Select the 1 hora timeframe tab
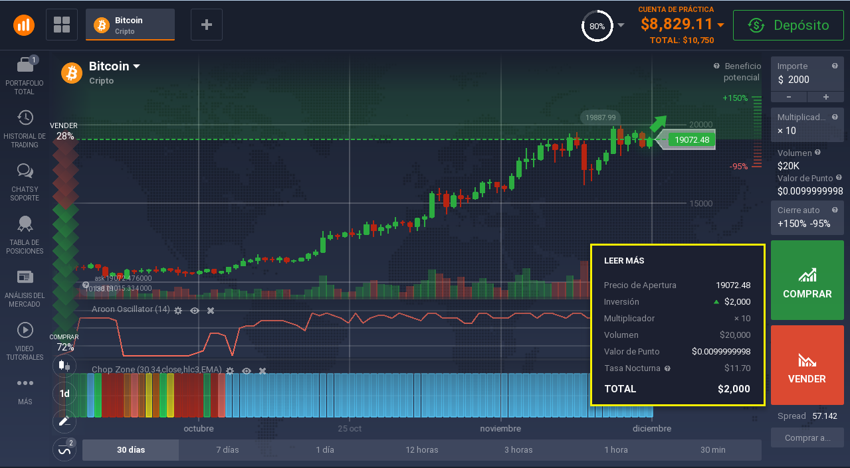The height and width of the screenshot is (468, 850). click(615, 449)
